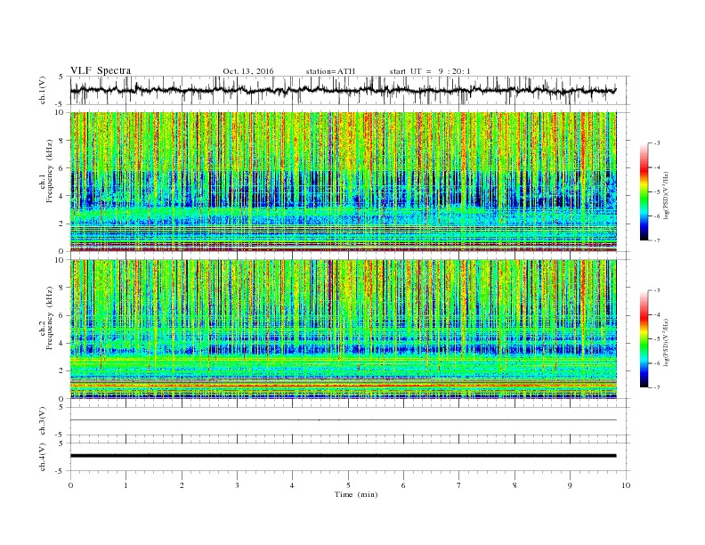
Task: Click the "station=ATH" header label
Action: click(330, 71)
